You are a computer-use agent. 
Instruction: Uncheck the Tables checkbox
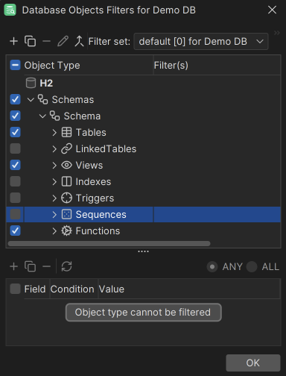15,132
